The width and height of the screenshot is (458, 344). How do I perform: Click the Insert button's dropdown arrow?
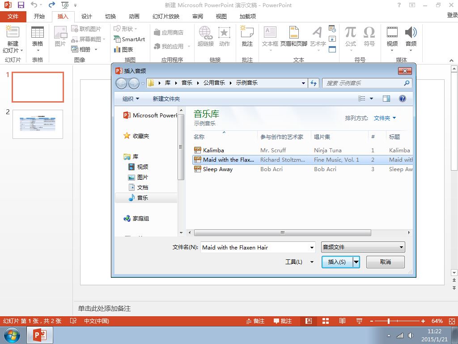click(x=356, y=262)
